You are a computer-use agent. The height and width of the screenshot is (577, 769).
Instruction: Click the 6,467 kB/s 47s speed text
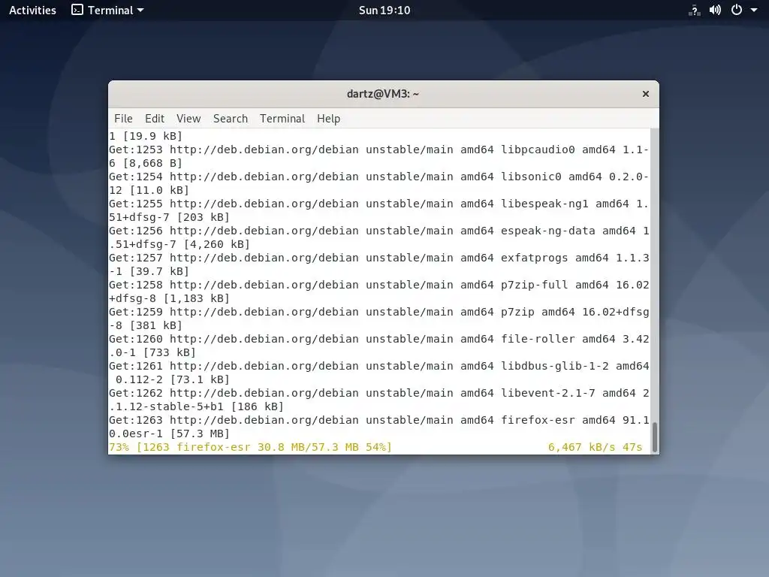click(595, 447)
